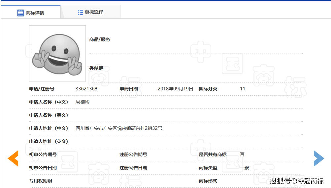Screen dimensions: 331x188
Task: Open the smiley face trademark image
Action: coord(57,54)
